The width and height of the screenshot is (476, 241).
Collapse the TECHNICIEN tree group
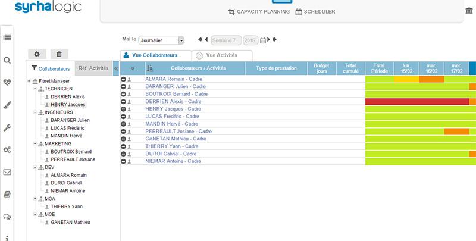35,89
